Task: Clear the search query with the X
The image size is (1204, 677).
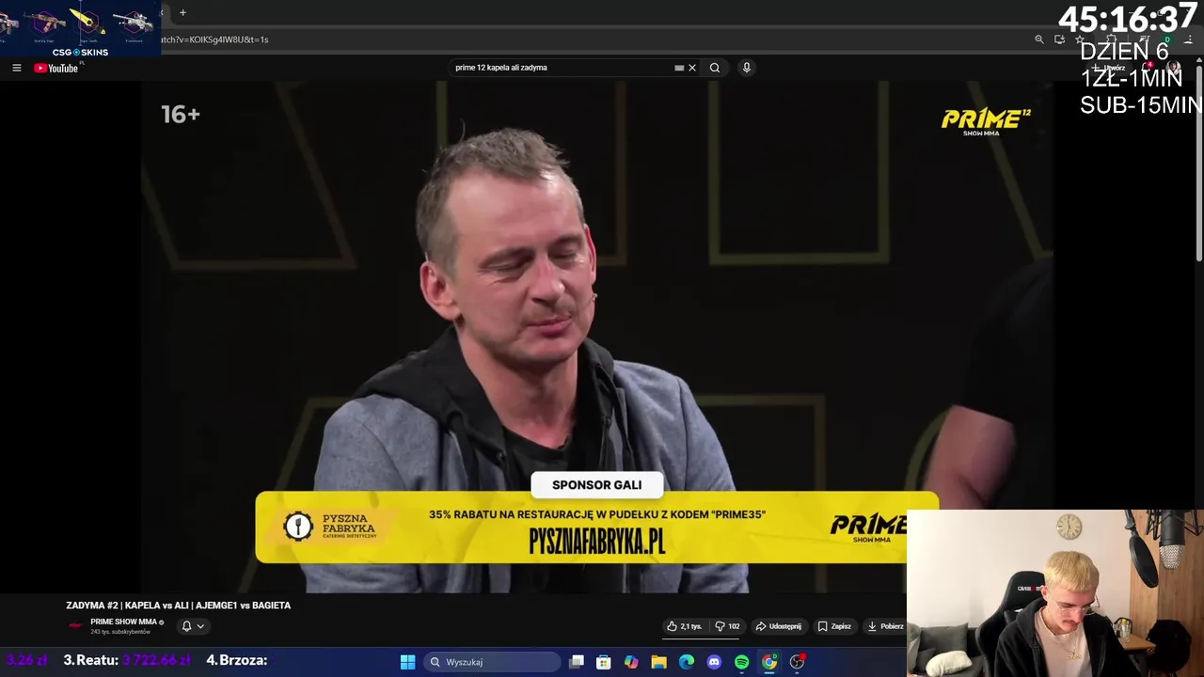Action: tap(692, 68)
